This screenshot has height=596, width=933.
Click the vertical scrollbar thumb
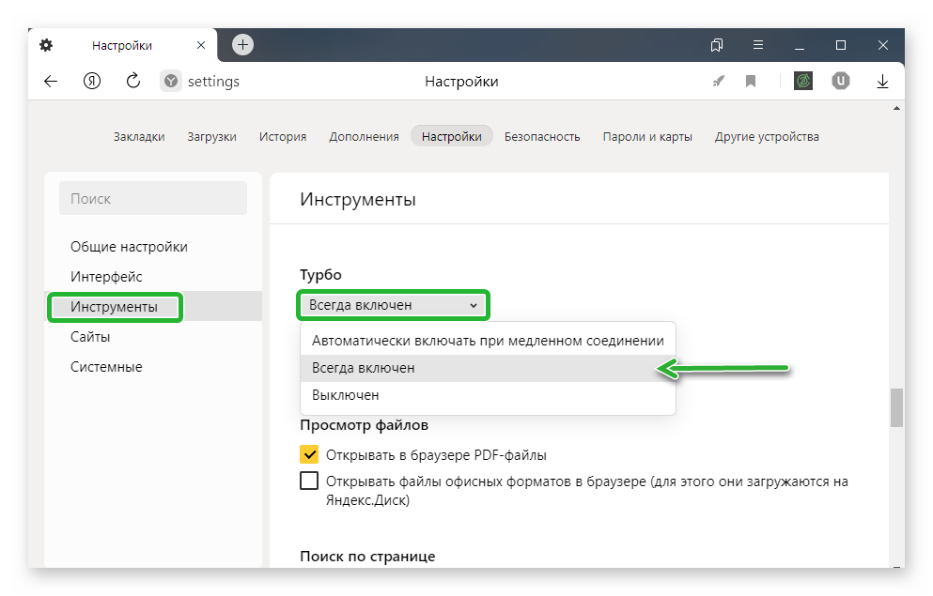(x=896, y=407)
